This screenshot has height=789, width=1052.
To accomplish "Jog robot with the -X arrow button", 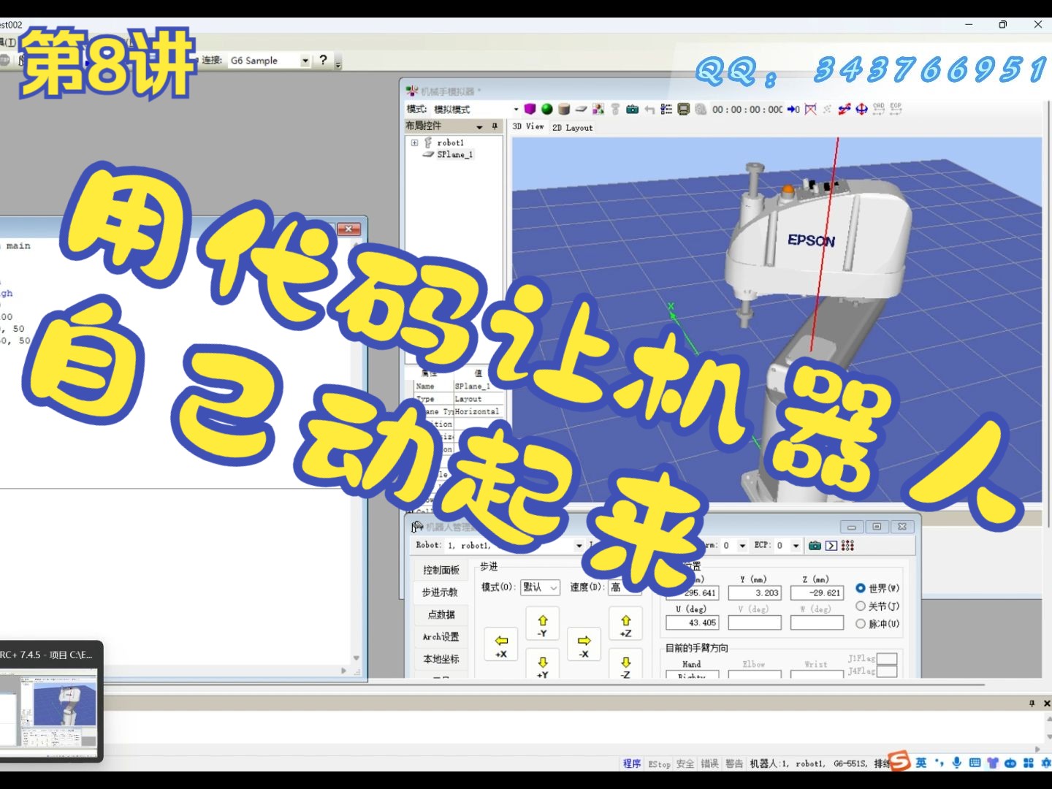I will (584, 645).
